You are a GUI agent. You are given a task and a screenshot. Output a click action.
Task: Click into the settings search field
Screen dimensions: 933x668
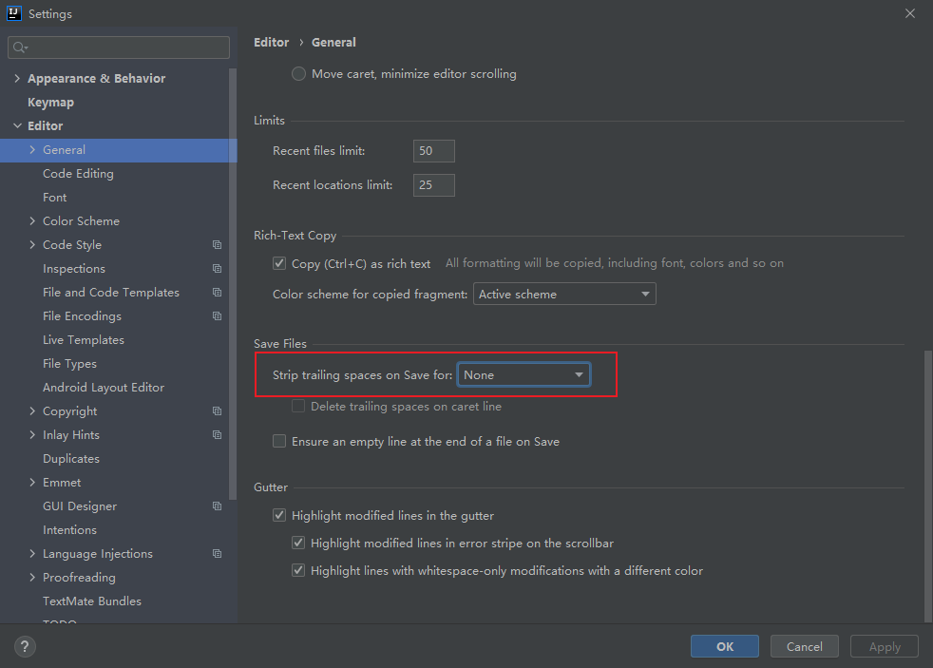119,48
